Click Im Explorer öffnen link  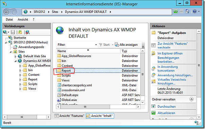coord(170,53)
